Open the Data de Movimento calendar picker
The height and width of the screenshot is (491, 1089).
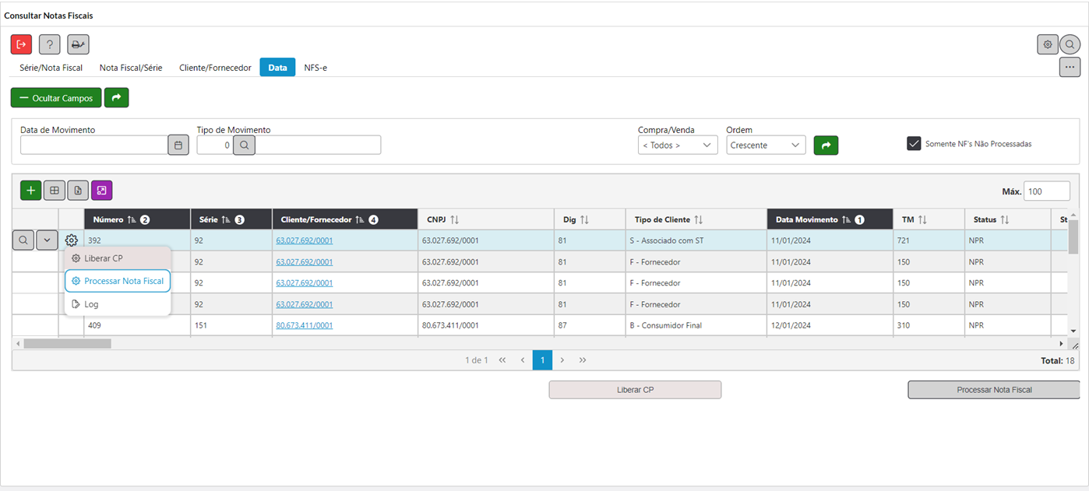[178, 145]
